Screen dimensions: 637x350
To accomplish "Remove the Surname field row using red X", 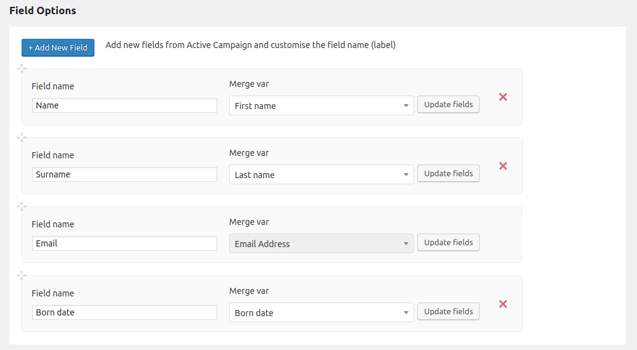I will 503,166.
